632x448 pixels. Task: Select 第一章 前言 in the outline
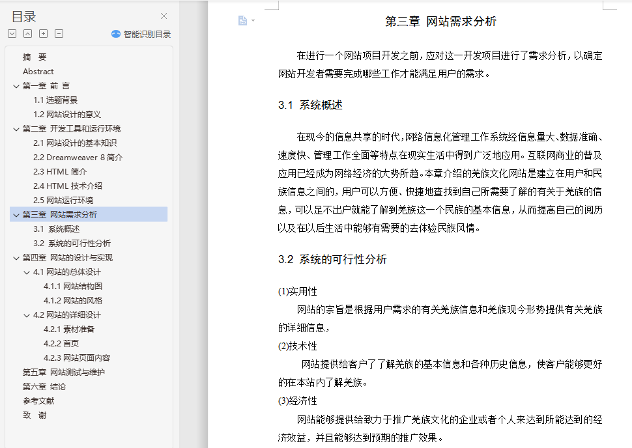[x=46, y=86]
